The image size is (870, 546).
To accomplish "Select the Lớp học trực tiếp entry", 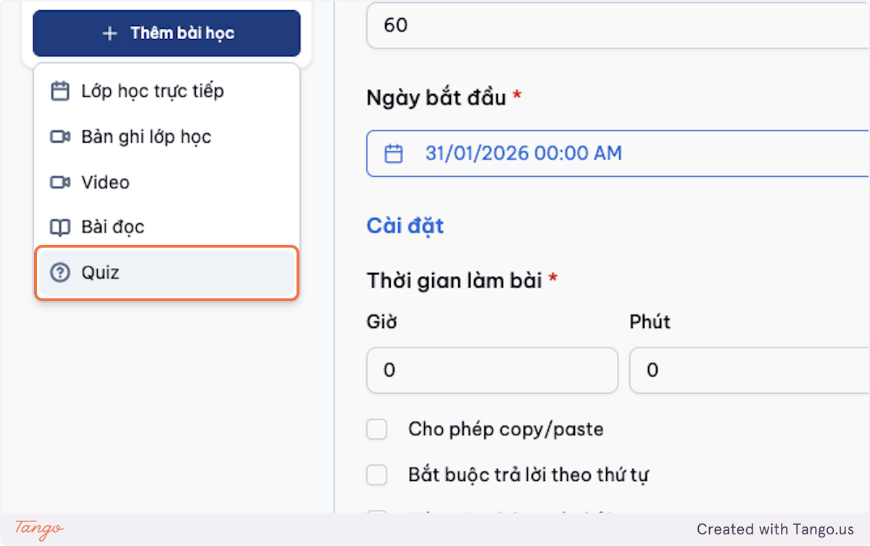I will 167,91.
